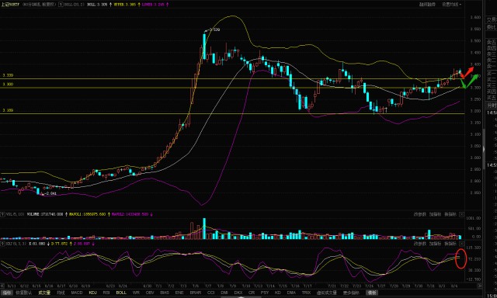This screenshot has height=298, width=497.
Task: Select the second tab in the bottom indicator bar
Action: click(x=24, y=293)
